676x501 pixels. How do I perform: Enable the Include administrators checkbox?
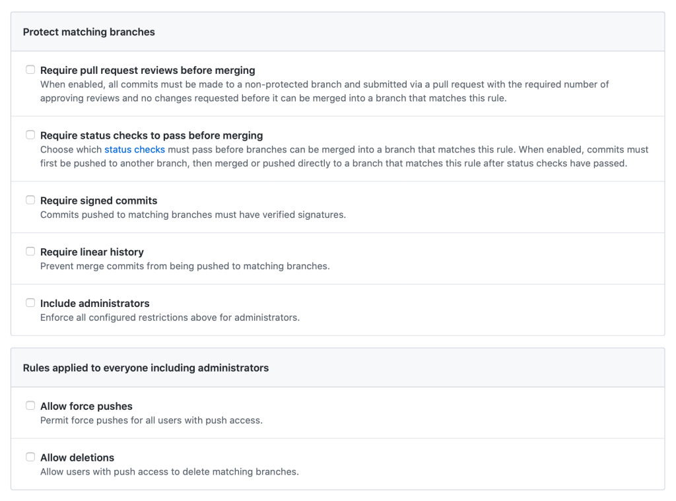pos(30,303)
